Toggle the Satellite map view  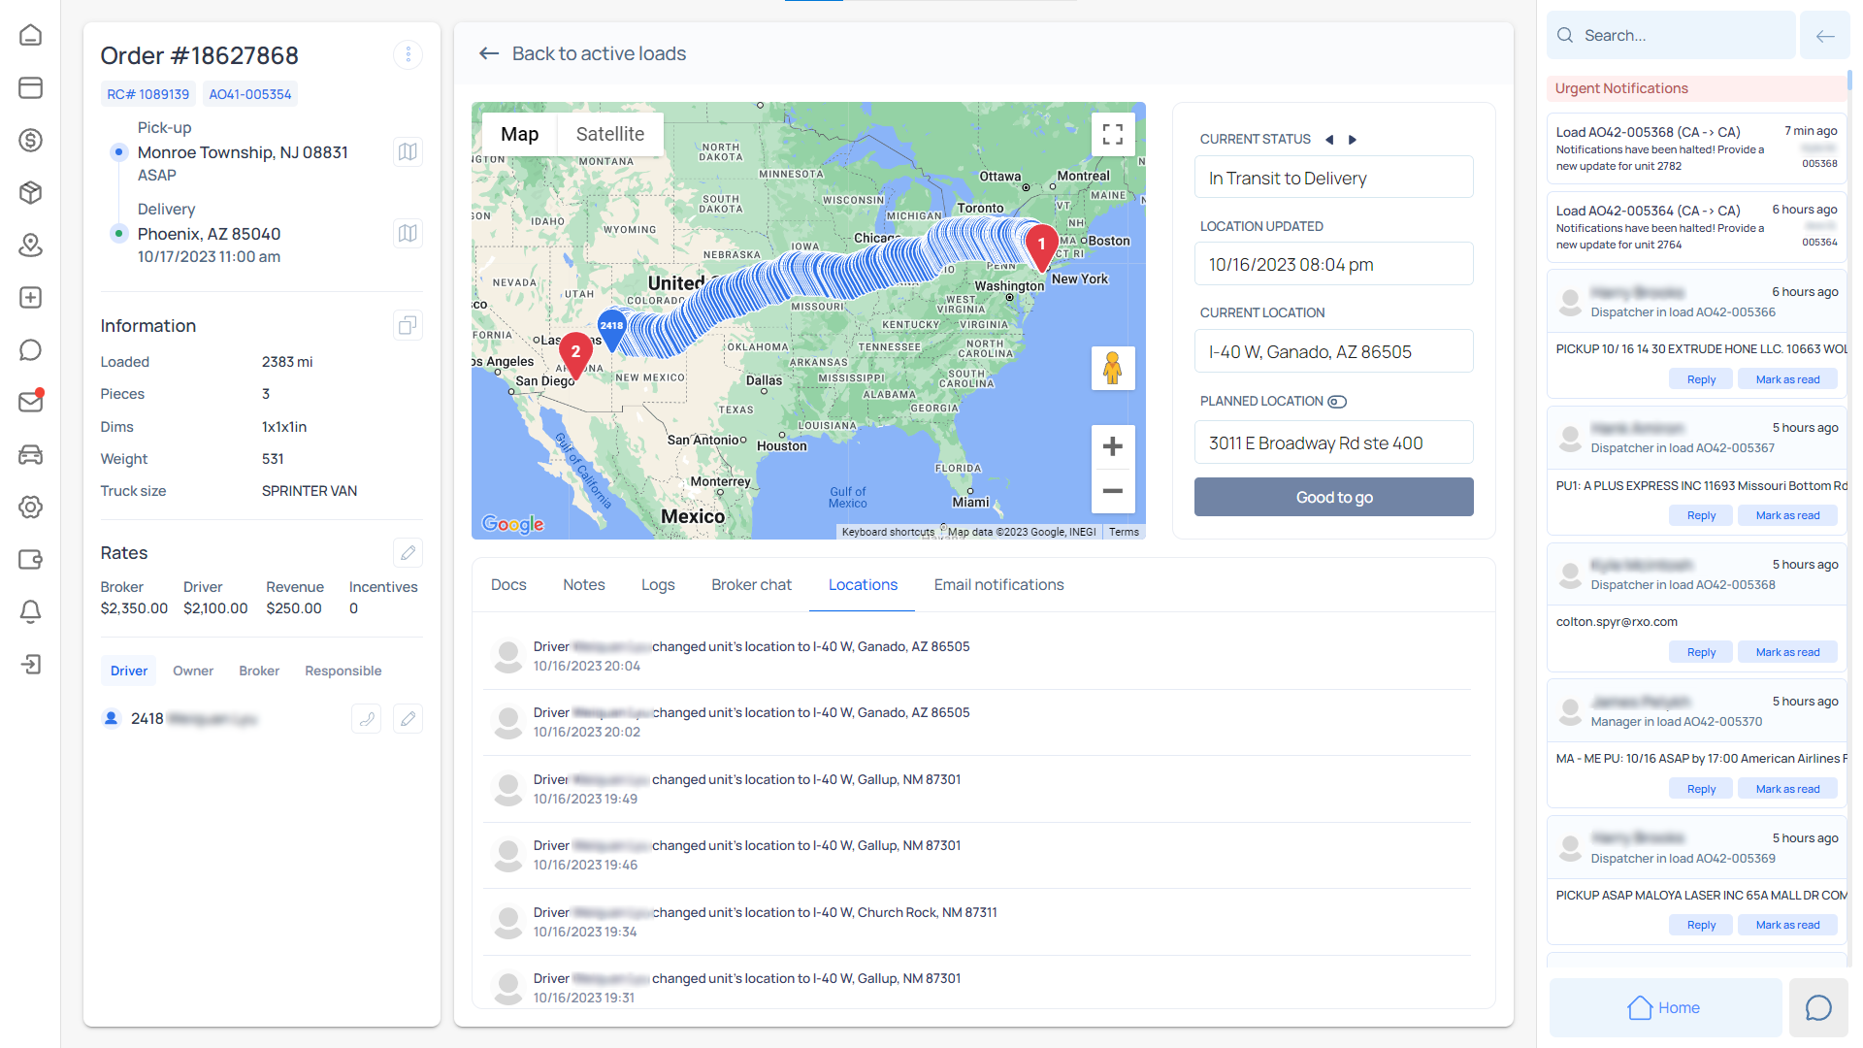click(609, 134)
